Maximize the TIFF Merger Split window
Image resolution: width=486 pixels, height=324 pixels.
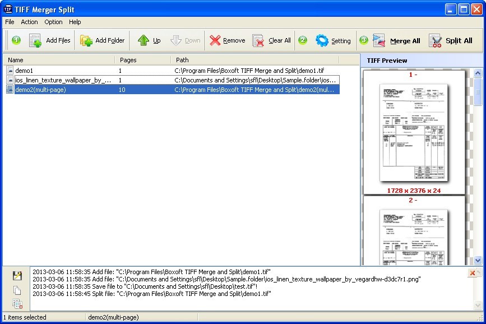(x=464, y=10)
